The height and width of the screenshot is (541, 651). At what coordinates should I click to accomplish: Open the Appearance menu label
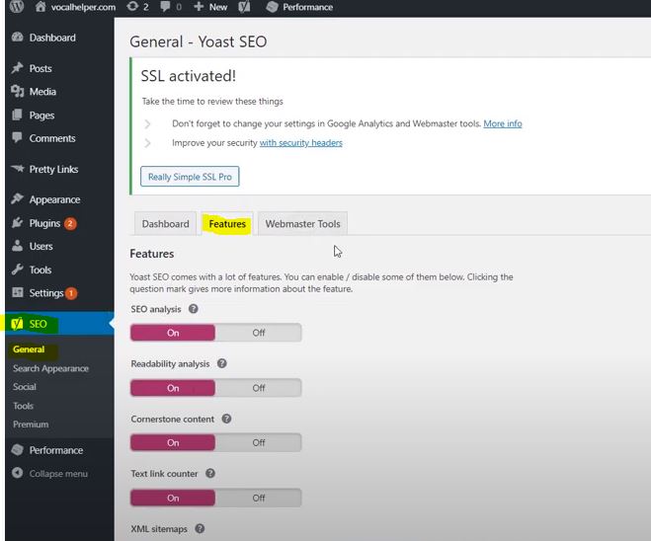pyautogui.click(x=54, y=199)
